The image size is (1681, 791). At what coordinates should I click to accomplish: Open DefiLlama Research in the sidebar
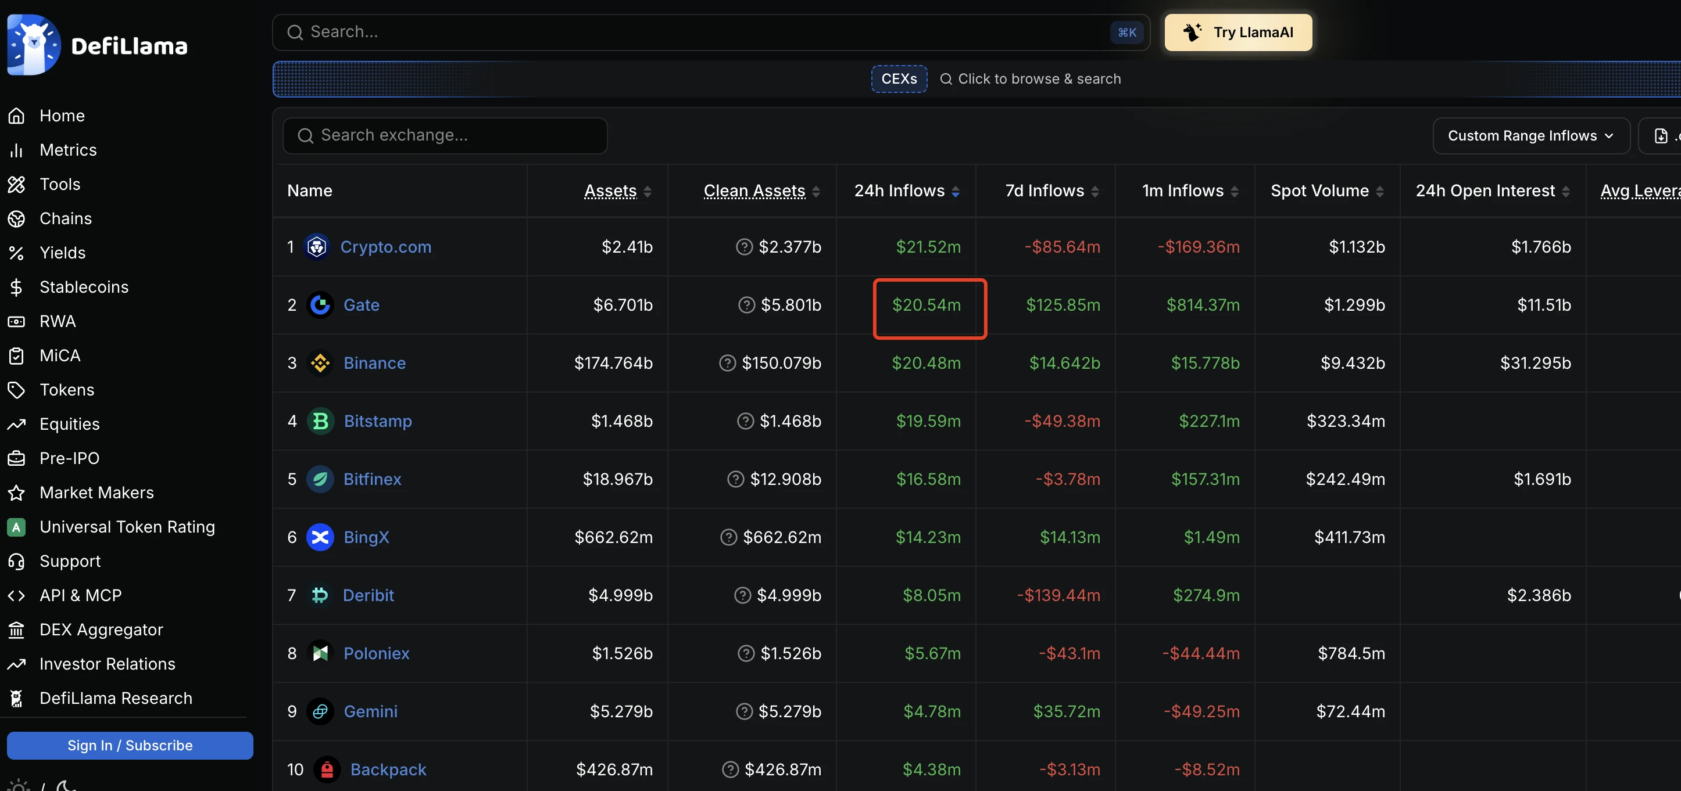pos(116,699)
